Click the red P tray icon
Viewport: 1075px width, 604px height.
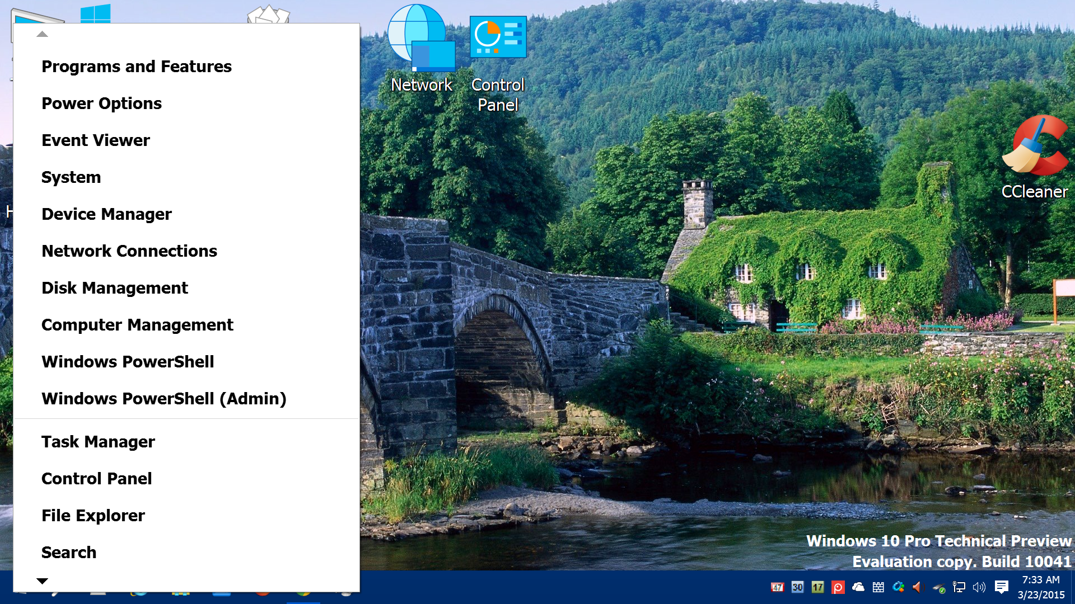point(838,587)
